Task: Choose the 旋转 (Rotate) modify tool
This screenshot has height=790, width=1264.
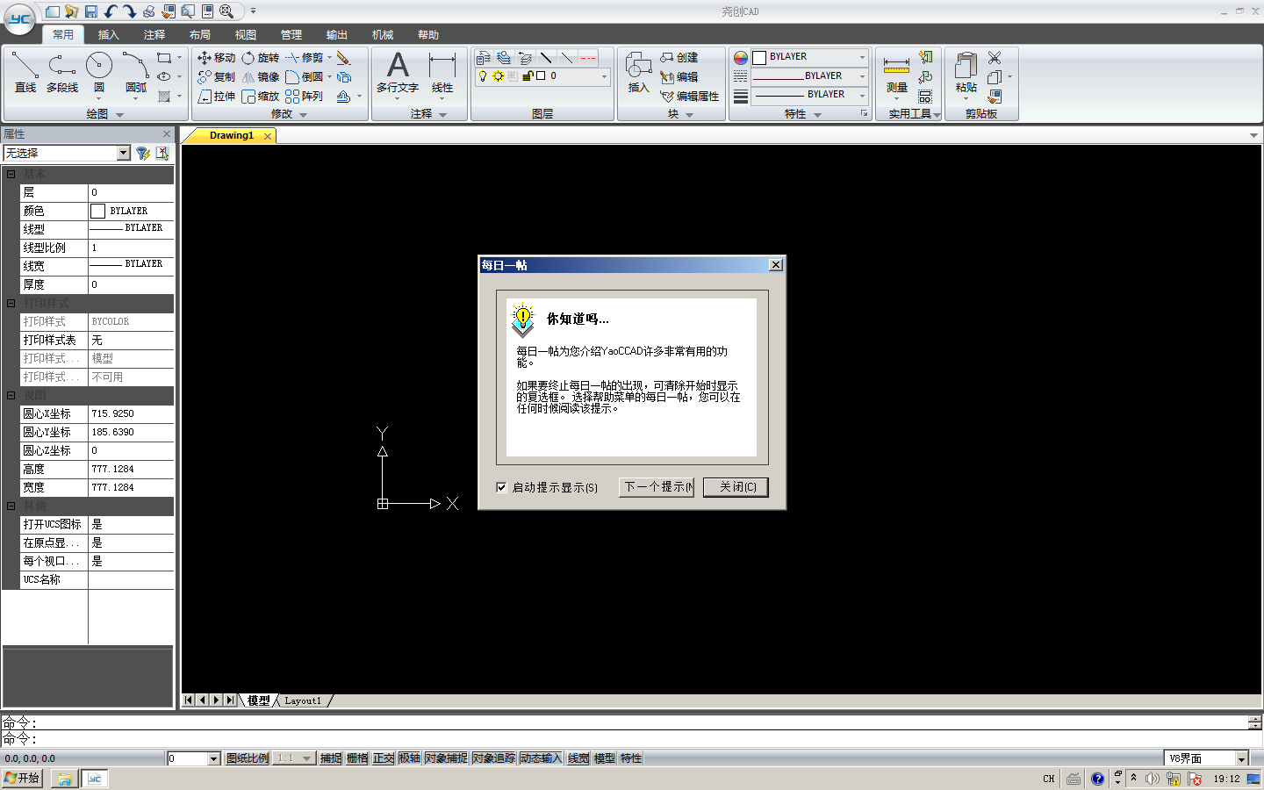Action: [261, 58]
